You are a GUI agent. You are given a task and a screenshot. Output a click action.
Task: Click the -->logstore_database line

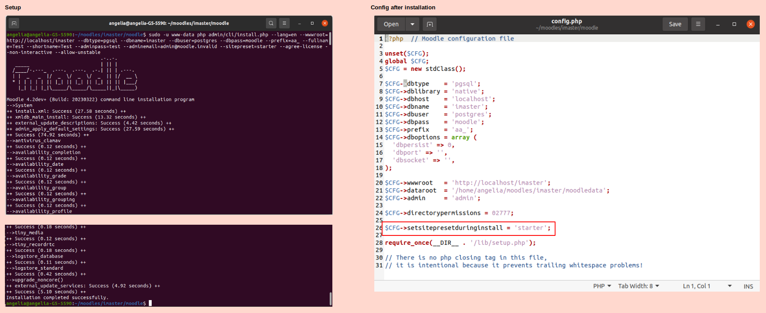point(35,256)
